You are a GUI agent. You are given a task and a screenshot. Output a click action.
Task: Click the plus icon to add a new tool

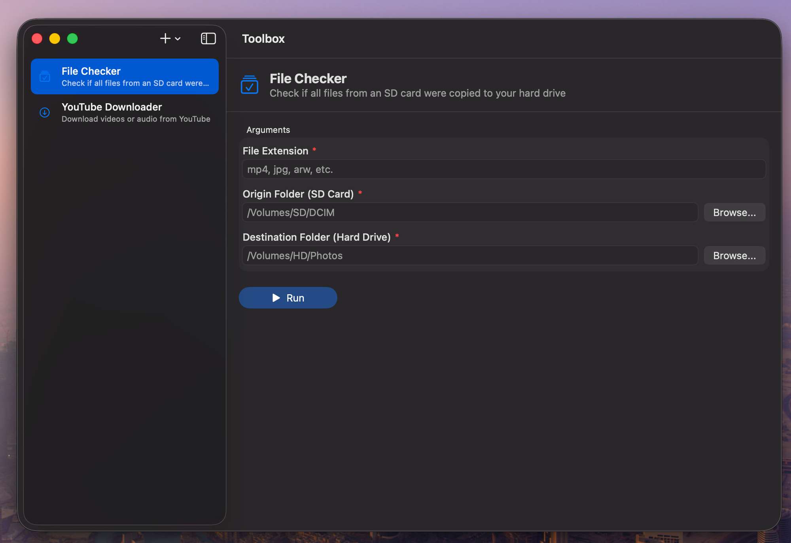point(165,38)
